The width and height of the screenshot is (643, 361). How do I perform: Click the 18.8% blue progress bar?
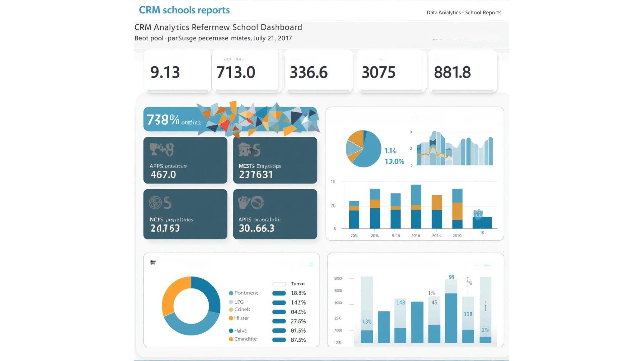click(279, 293)
